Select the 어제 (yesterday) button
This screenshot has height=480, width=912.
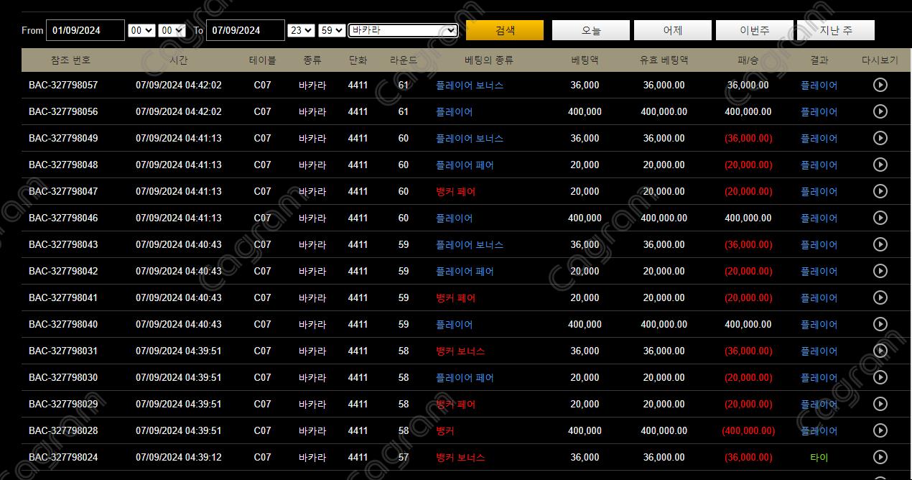coord(673,30)
